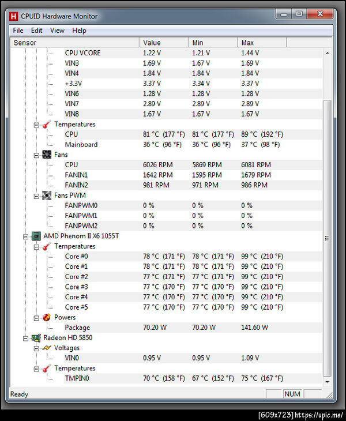
Task: Open the View menu
Action: coord(57,31)
